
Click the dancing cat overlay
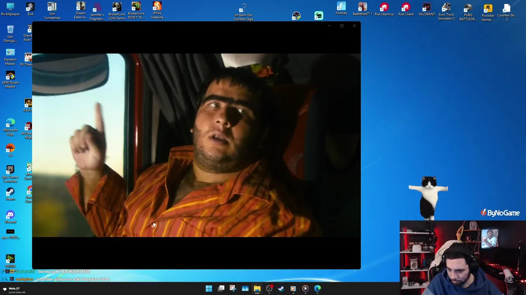pos(428,198)
